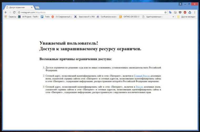Maximize the Chrome window
Screen dimensions: 200x132
[189, 4]
